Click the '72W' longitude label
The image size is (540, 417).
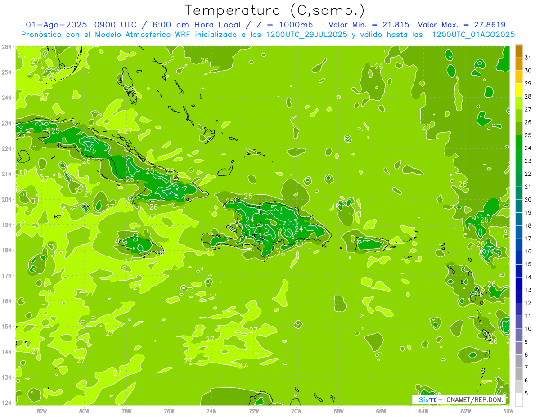pyautogui.click(x=254, y=411)
